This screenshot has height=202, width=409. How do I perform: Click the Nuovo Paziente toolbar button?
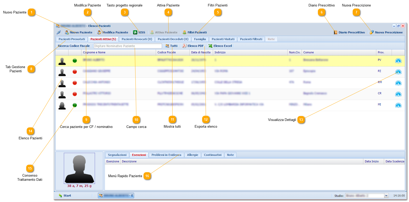coord(79,32)
